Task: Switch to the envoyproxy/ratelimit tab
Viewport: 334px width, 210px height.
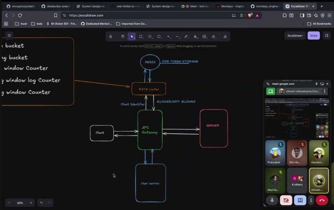Action: (x=21, y=6)
